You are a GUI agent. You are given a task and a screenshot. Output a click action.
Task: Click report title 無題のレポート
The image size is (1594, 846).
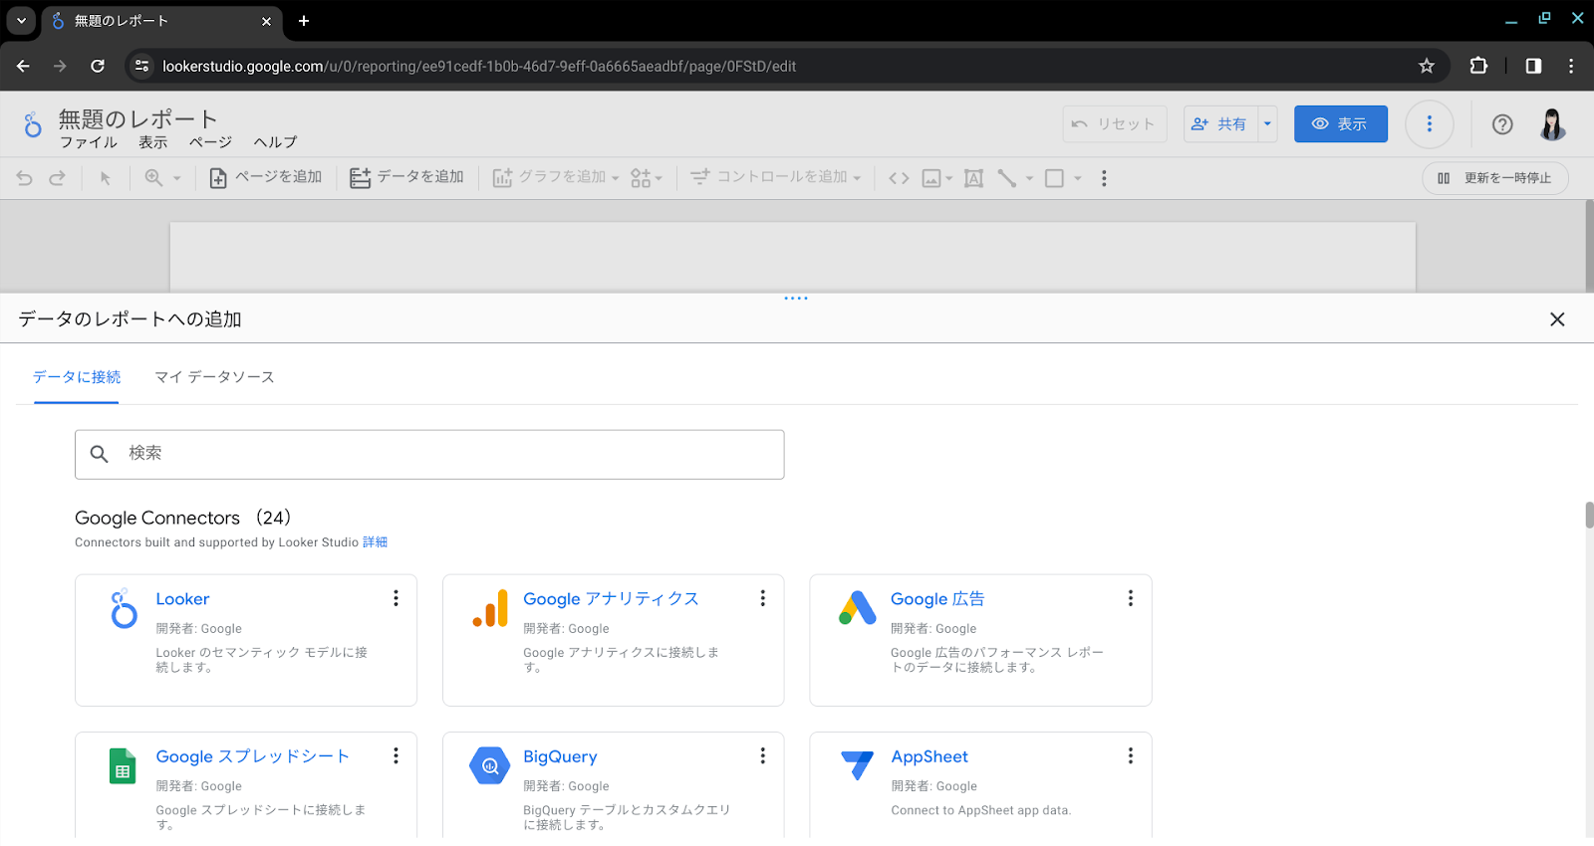click(137, 118)
